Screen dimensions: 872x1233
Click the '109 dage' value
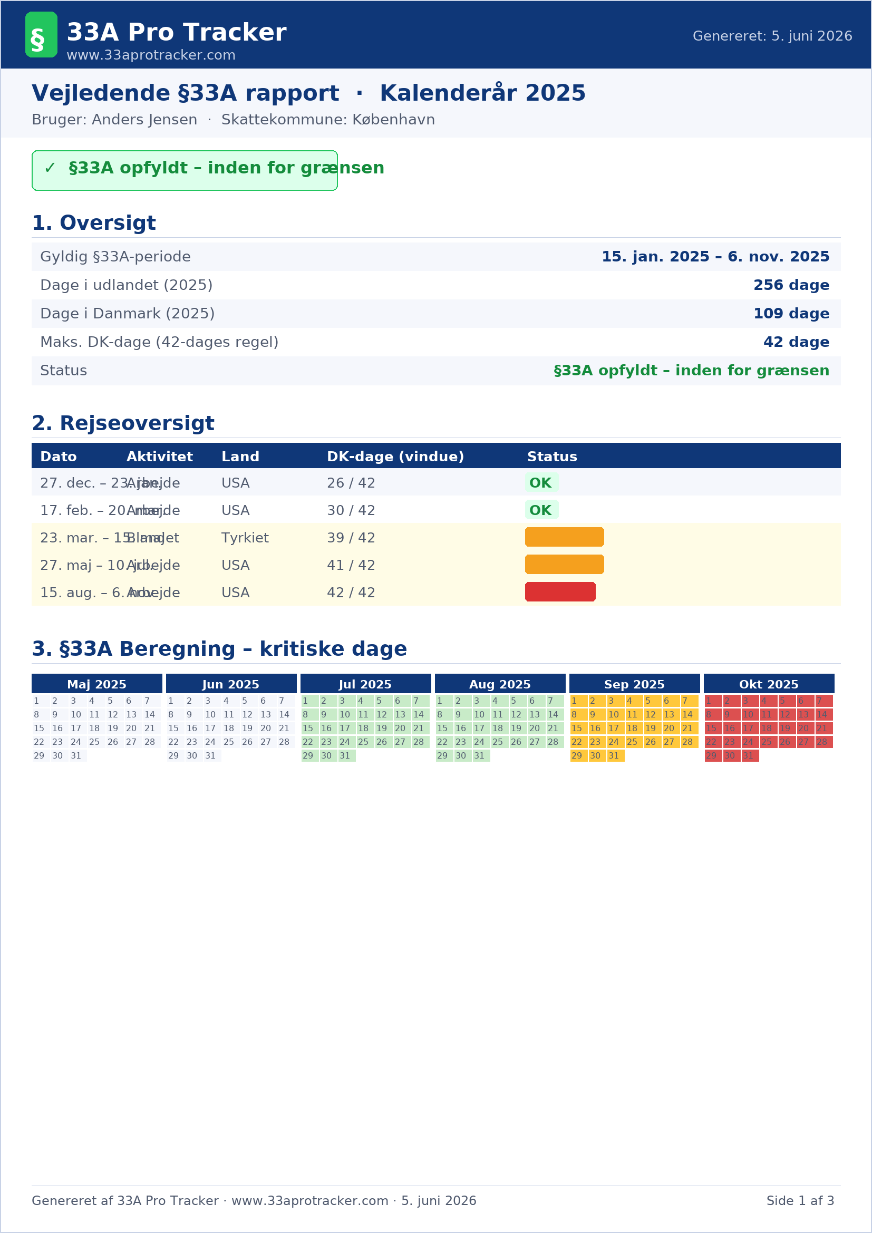tap(791, 314)
